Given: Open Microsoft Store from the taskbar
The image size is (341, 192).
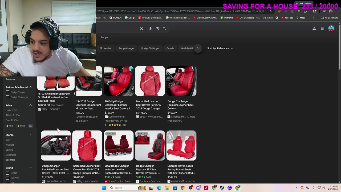Looking at the screenshot, I should tap(175, 188).
